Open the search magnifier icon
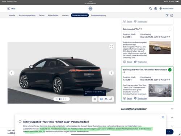 [x=151, y=8]
